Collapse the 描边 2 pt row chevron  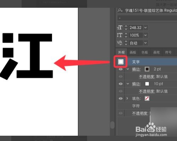tap(128, 69)
